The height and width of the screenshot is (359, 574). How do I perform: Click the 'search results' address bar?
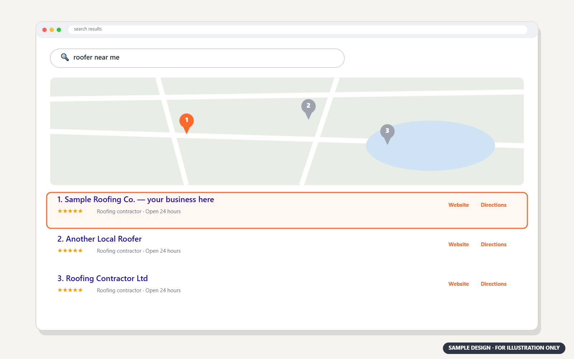click(x=298, y=29)
